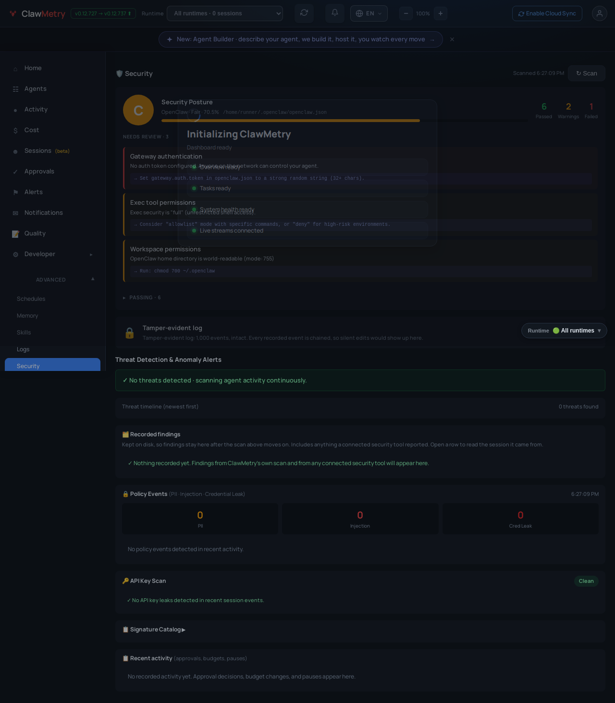
Task: Click the Cost dollar icon
Action: pos(15,131)
